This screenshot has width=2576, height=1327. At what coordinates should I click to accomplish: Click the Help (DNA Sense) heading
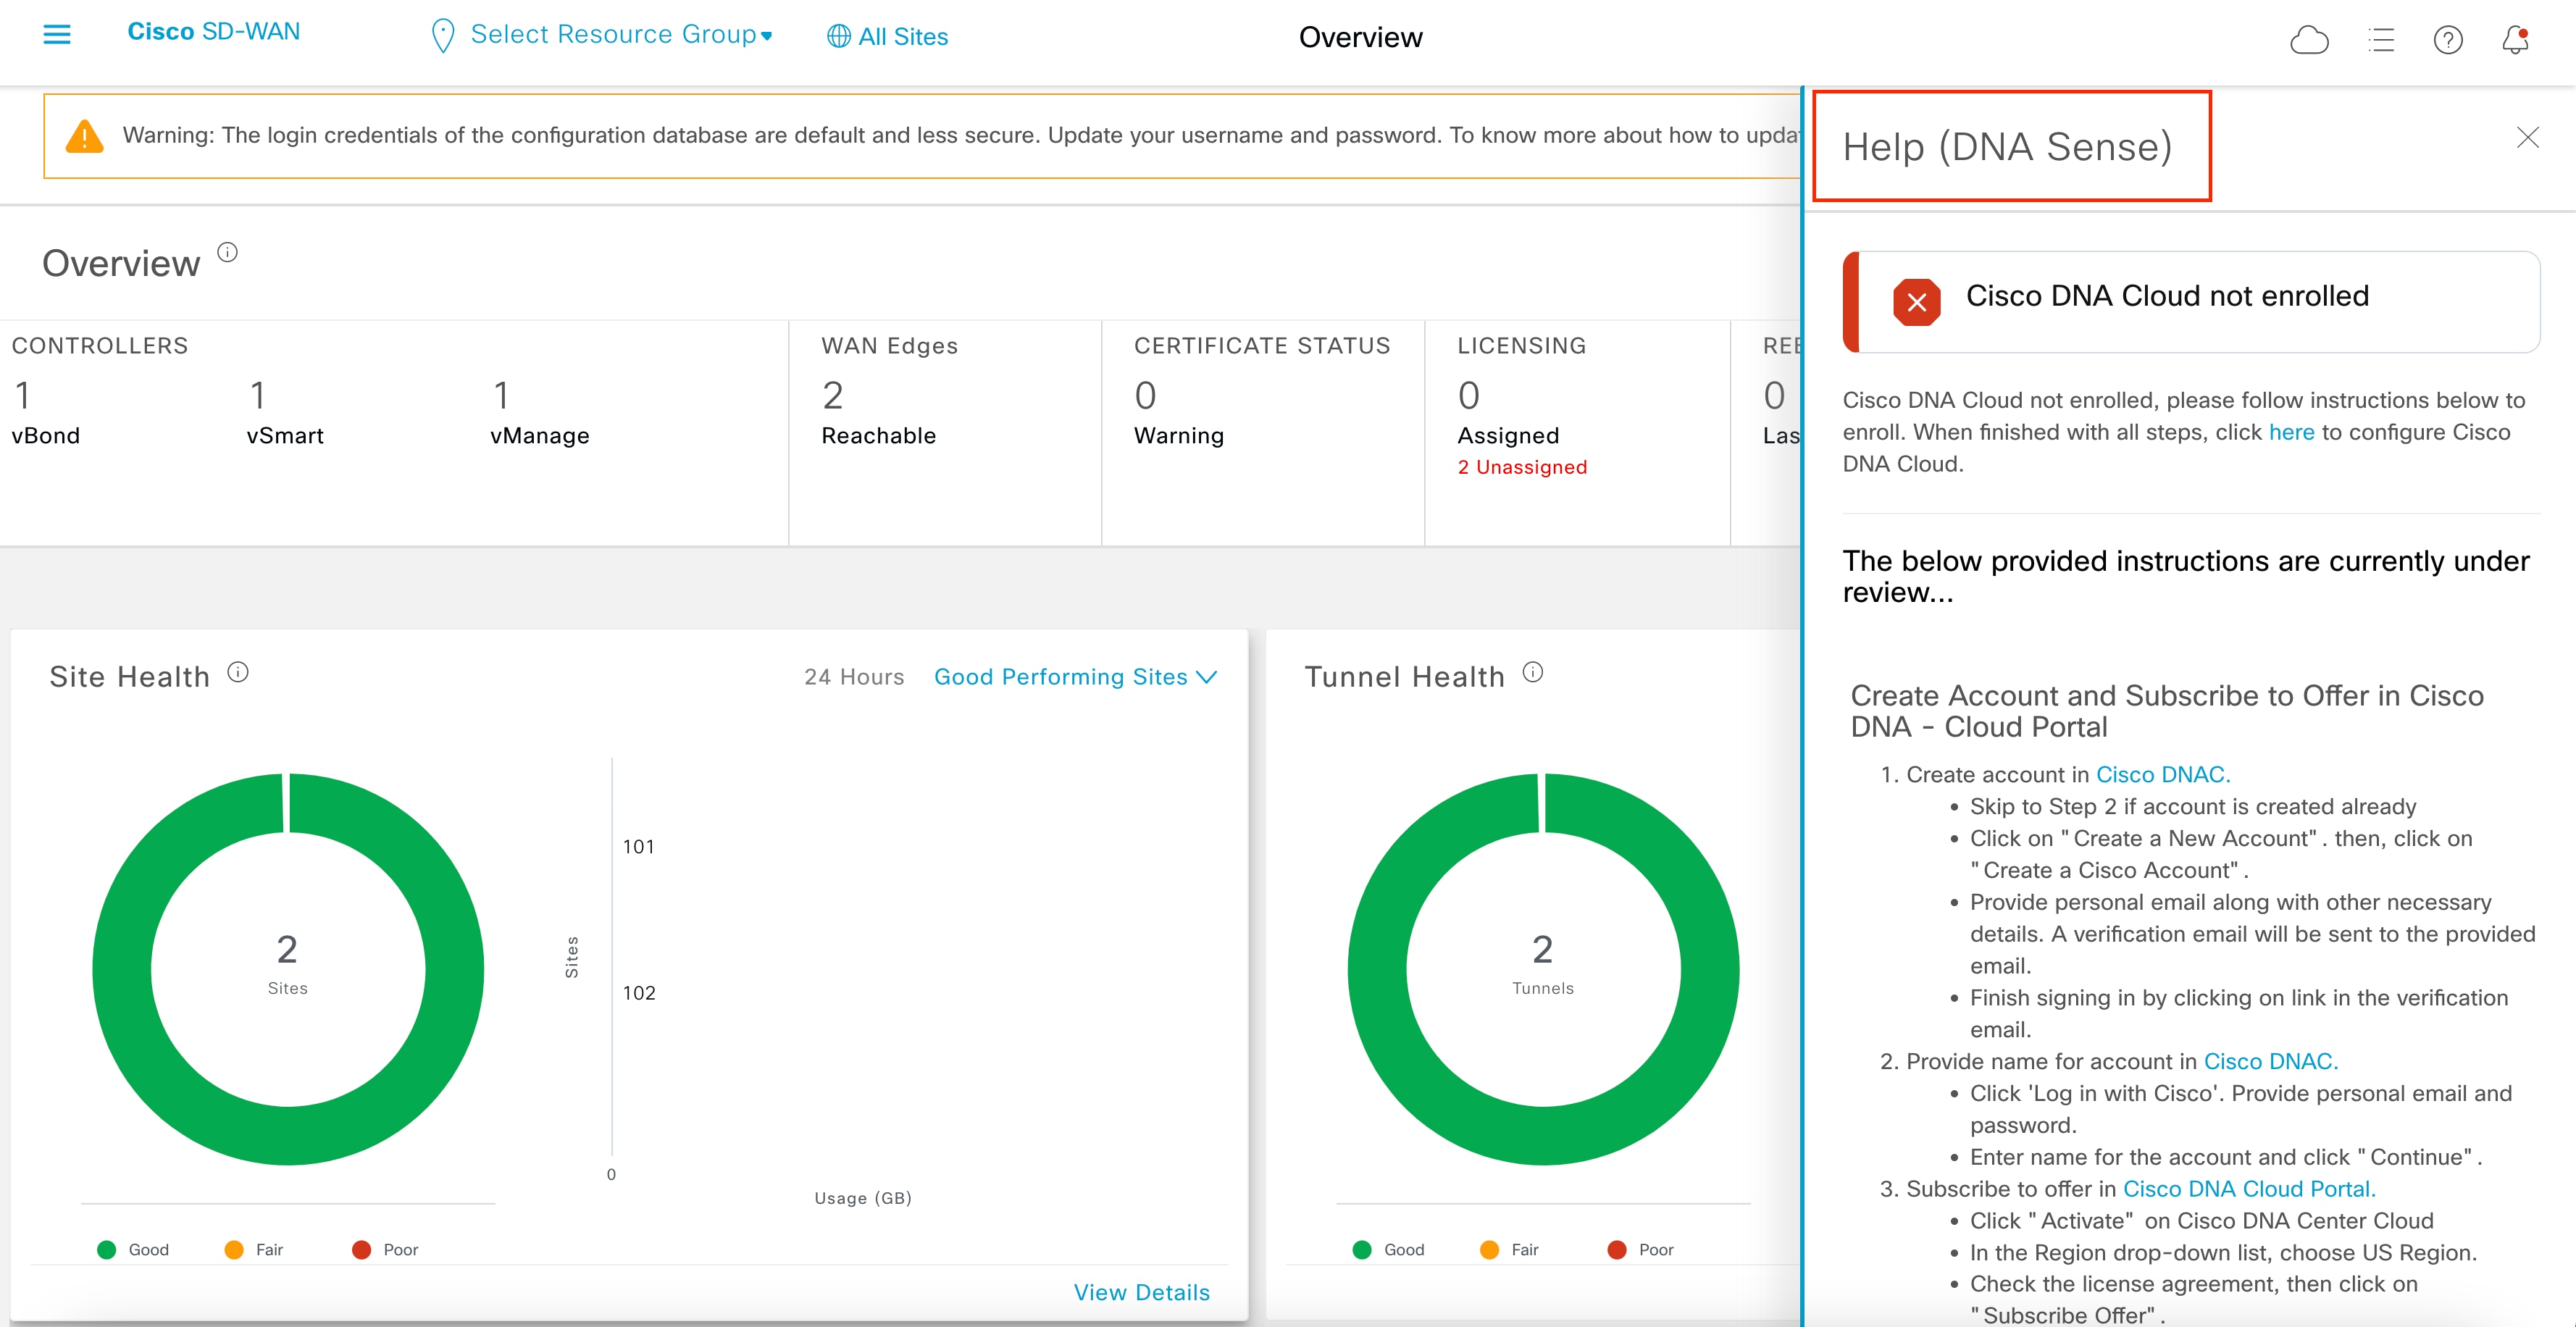(x=2008, y=146)
